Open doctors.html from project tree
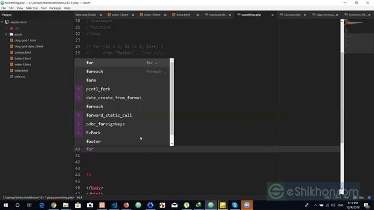Image resolution: width=374 pixels, height=210 pixels. (x=23, y=52)
